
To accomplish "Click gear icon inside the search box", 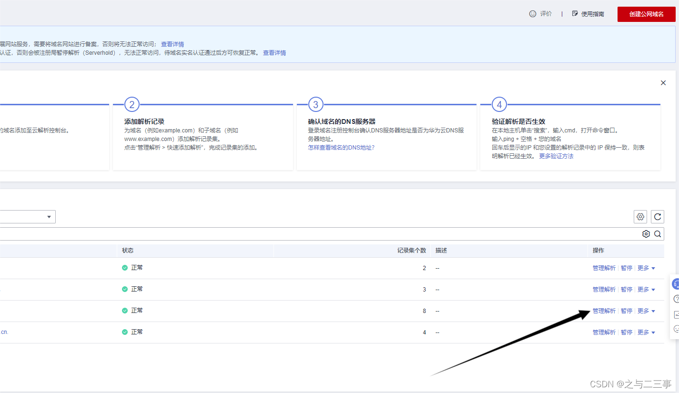I will pos(646,234).
